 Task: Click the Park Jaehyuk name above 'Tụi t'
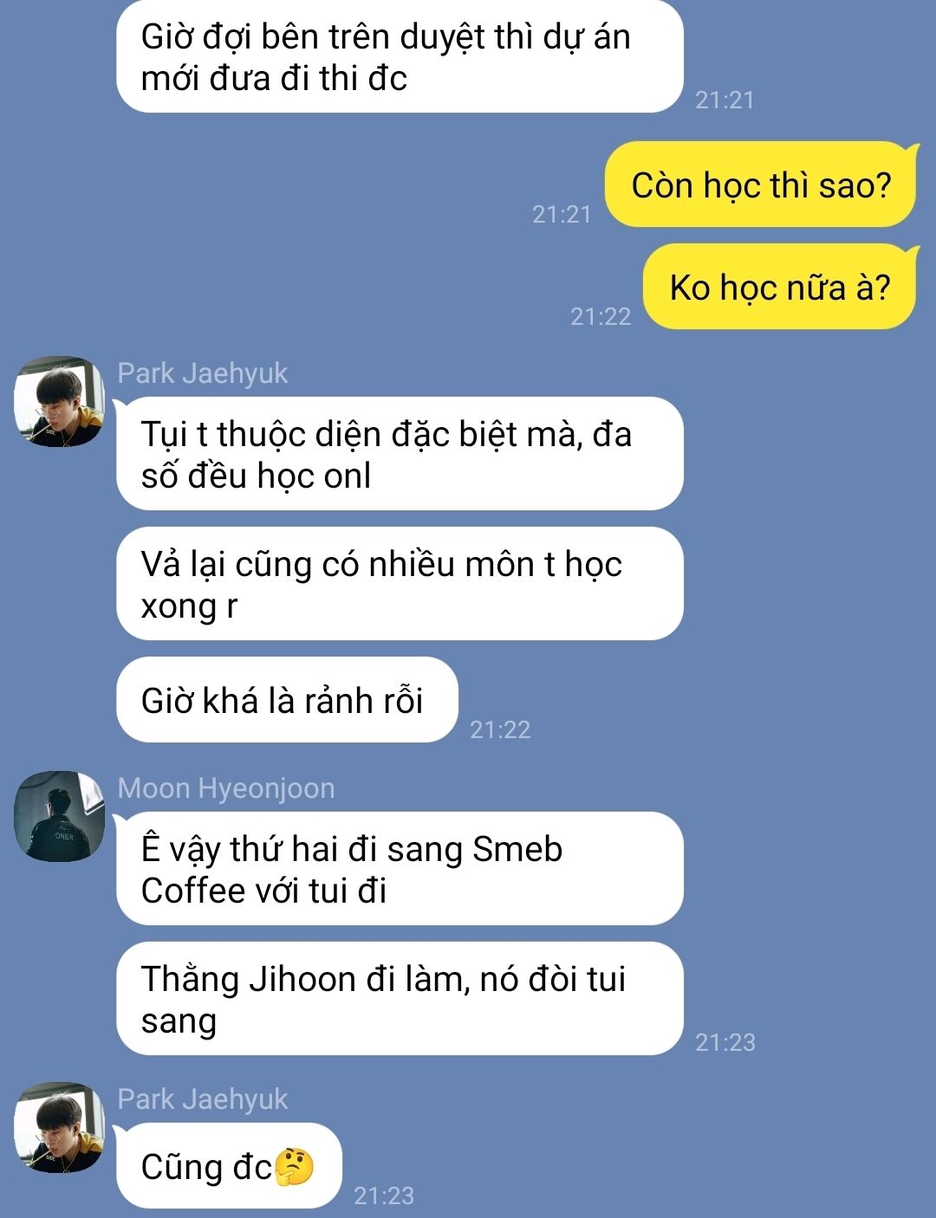pos(202,373)
